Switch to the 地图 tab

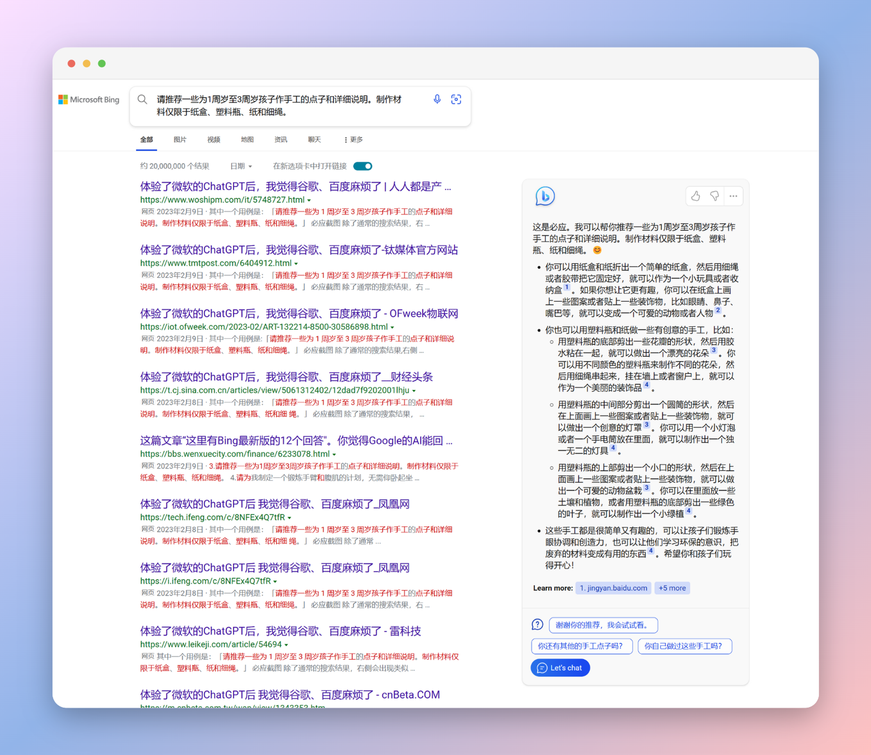(247, 139)
